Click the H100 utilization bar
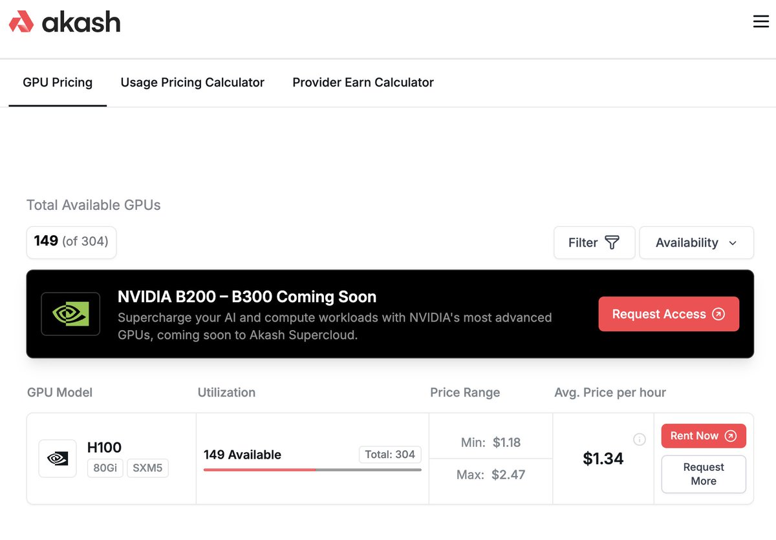This screenshot has height=540, width=776. pyautogui.click(x=312, y=470)
